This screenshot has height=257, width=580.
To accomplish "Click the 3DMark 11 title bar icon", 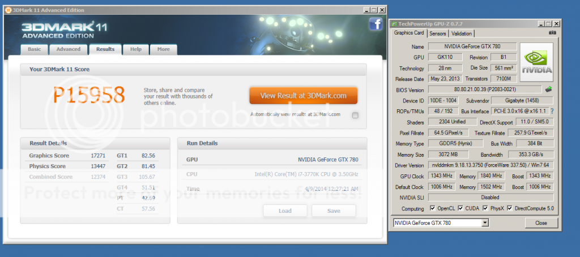I will 9,10.
